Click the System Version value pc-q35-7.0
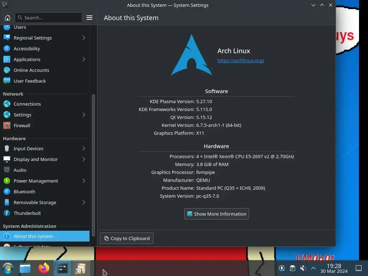The width and height of the screenshot is (368, 276). coord(207,196)
